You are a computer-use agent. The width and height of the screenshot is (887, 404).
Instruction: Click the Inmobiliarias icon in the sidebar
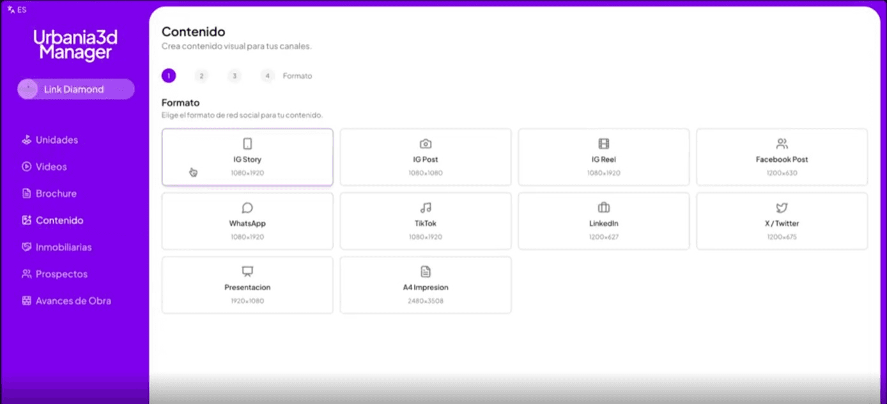tap(26, 247)
